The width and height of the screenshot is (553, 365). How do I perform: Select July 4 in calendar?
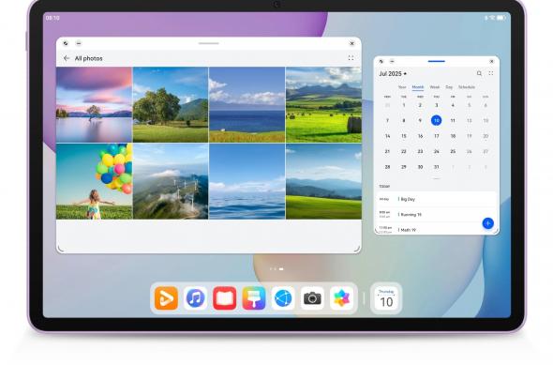453,105
